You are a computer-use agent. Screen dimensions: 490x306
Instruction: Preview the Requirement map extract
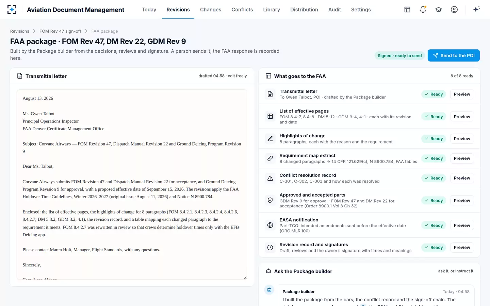click(462, 158)
